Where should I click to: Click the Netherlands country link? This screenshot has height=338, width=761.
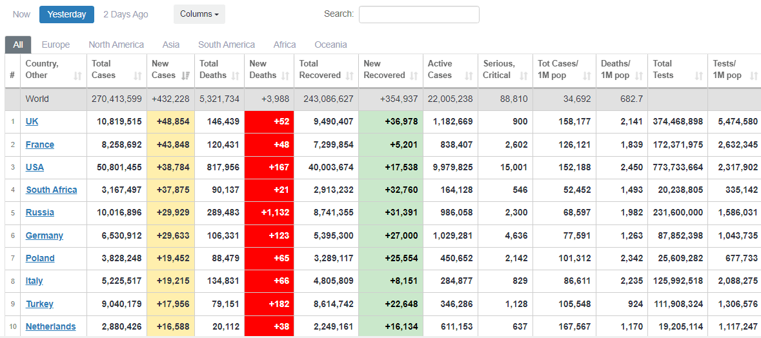pos(50,326)
